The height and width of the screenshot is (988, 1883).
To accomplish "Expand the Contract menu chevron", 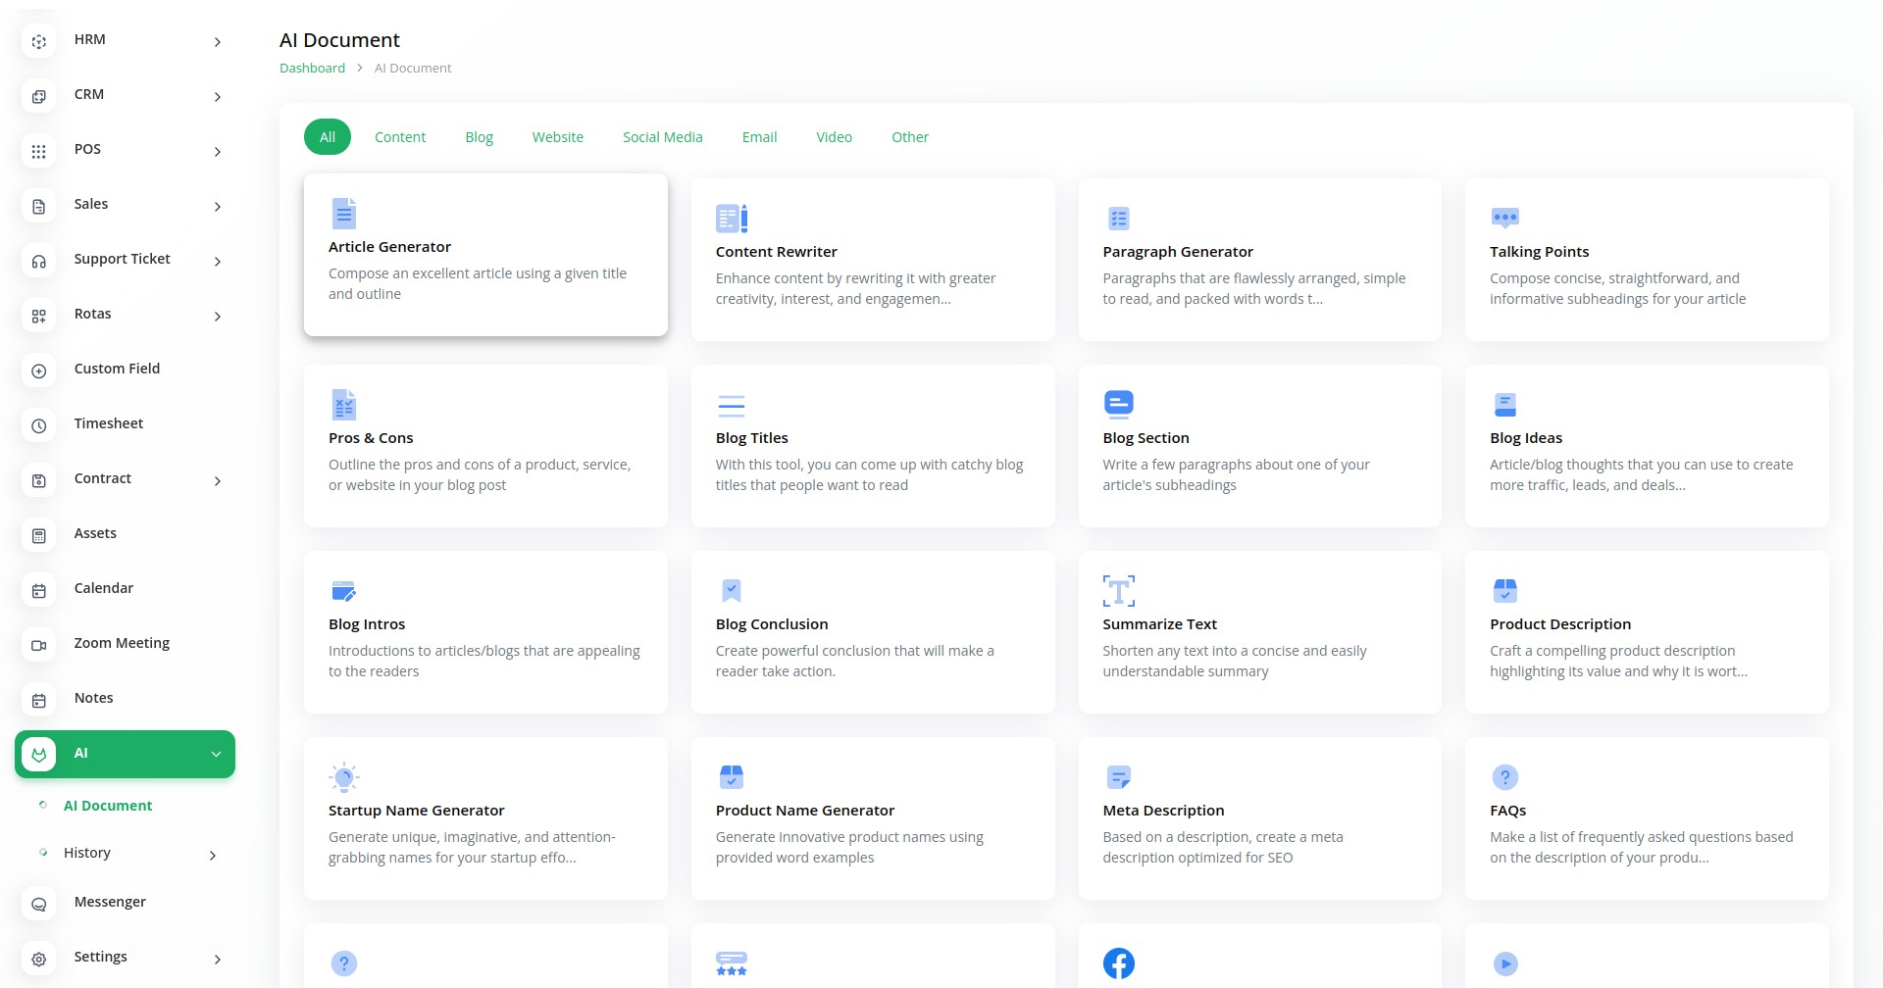I will point(218,481).
